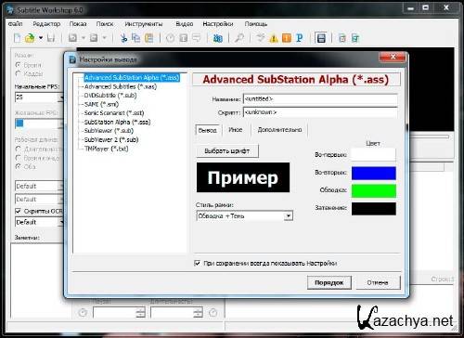Click the spell check toolbar icon
The image size is (464, 338).
point(261,38)
